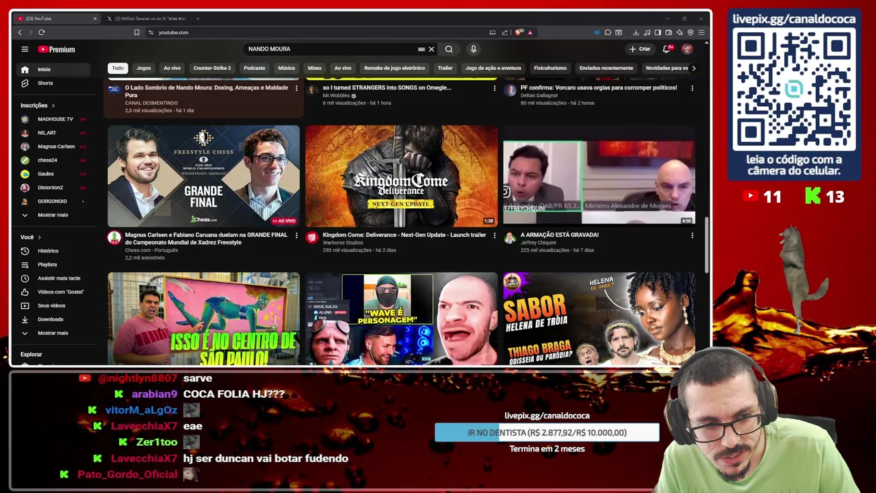
Task: Open chess24 subscription channel
Action: (x=55, y=160)
